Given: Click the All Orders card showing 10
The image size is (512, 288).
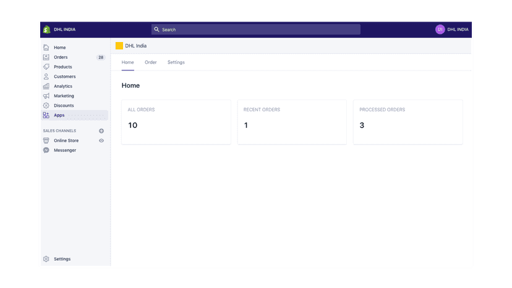Looking at the screenshot, I should click(176, 122).
